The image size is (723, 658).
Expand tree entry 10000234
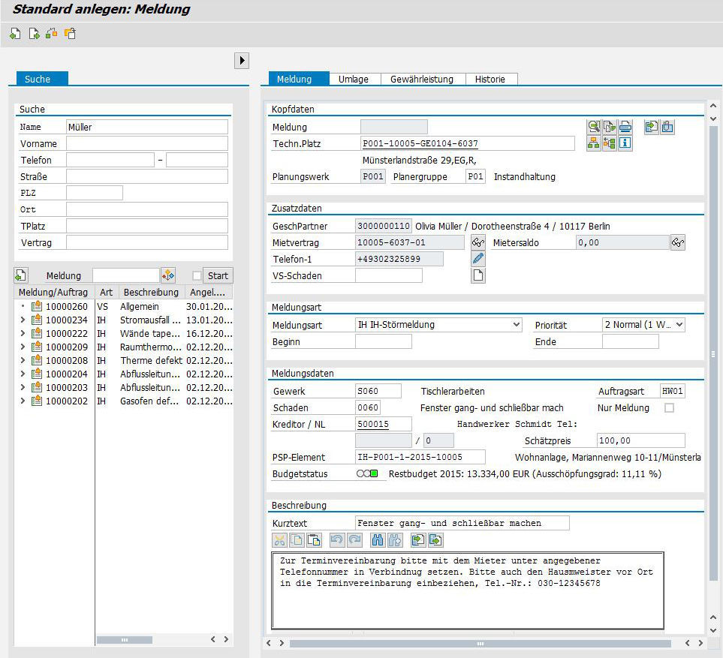point(23,320)
